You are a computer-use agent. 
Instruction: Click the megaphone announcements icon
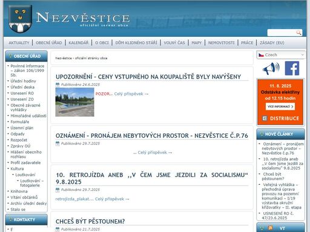(x=271, y=68)
